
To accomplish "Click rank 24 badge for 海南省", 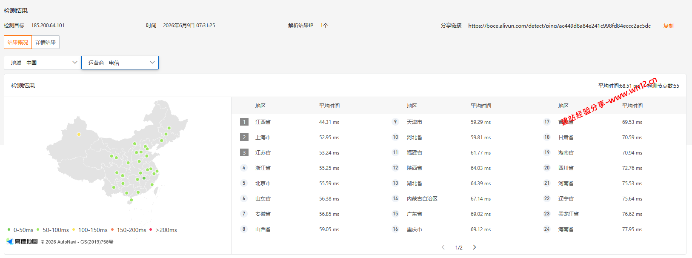I will (547, 229).
